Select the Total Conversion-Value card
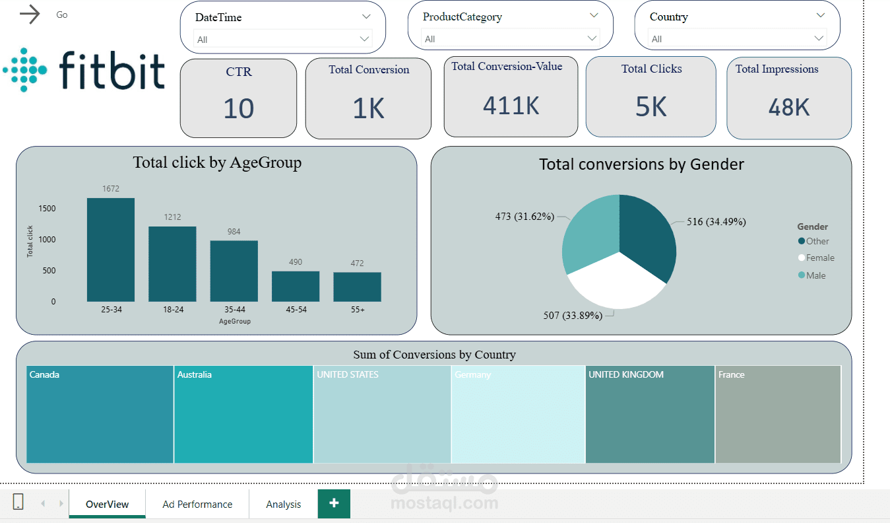 click(x=511, y=96)
